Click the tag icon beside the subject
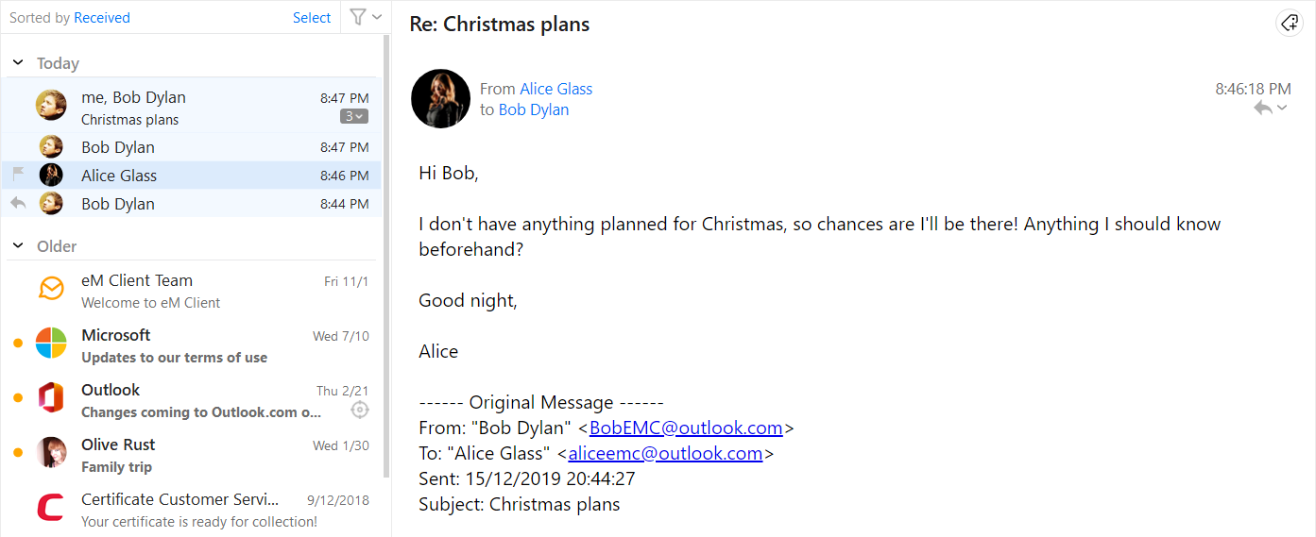Image resolution: width=1316 pixels, height=537 pixels. [x=1289, y=24]
